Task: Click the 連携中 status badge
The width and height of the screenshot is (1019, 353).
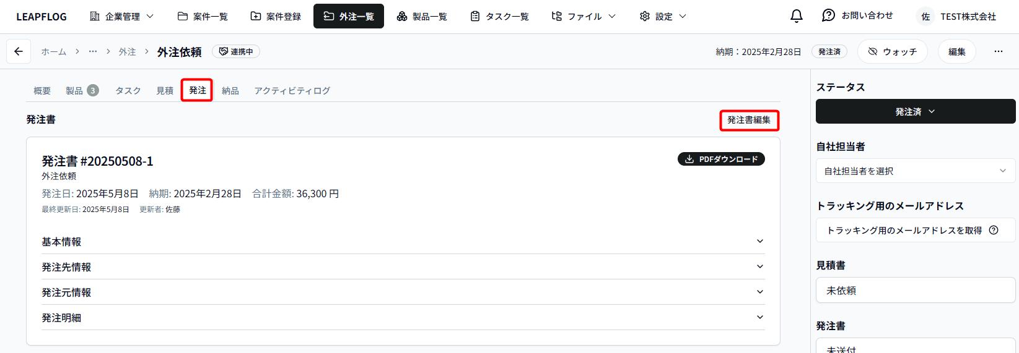Action: 236,51
